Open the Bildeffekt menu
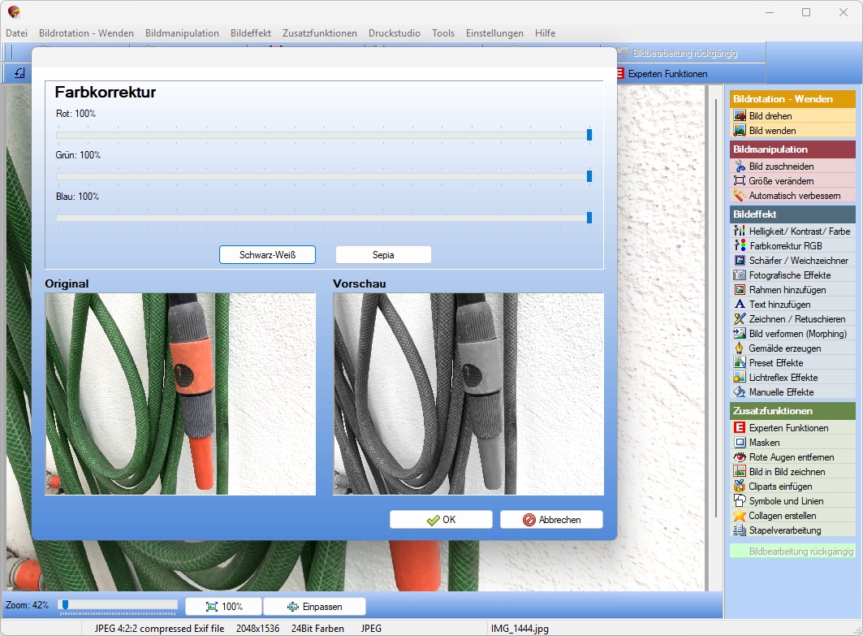The height and width of the screenshot is (636, 863). coord(251,33)
